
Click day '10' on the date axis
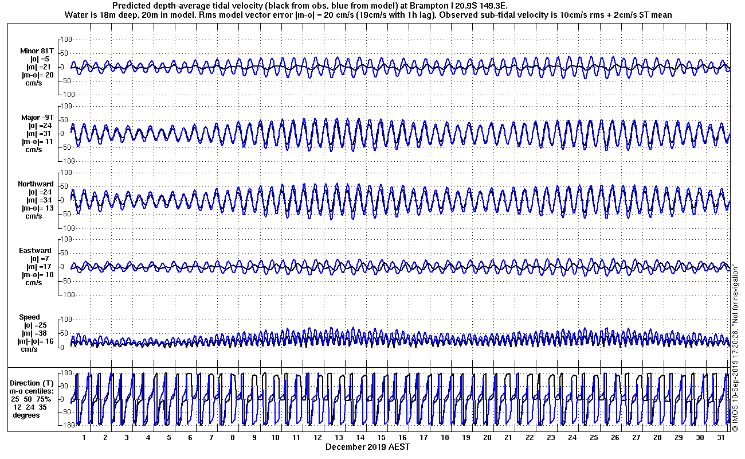(275, 438)
